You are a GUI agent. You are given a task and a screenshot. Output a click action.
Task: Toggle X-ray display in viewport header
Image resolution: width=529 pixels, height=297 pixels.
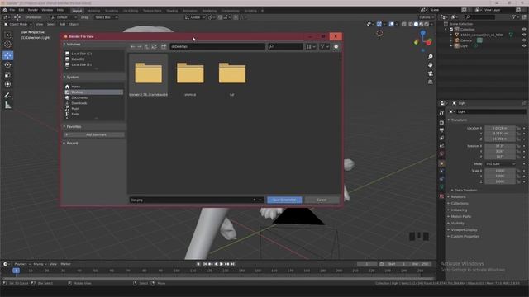click(404, 24)
